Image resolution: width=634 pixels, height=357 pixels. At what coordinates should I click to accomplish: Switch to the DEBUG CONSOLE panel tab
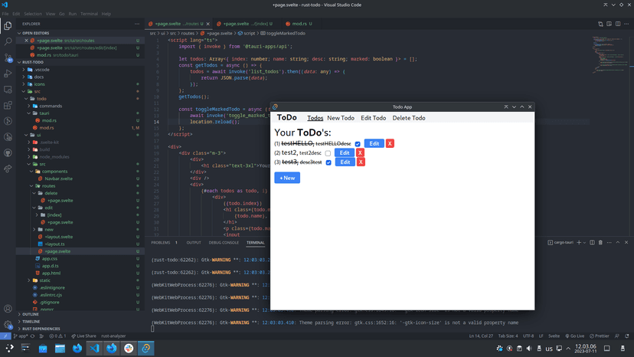(224, 242)
